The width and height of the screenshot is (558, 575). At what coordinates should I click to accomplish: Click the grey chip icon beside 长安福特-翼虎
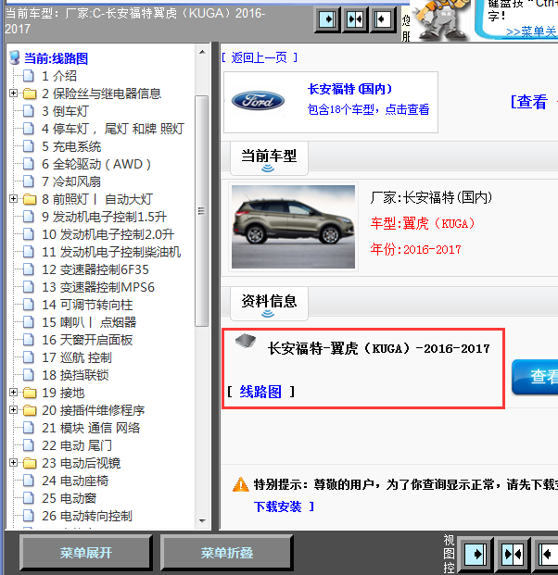pos(246,341)
